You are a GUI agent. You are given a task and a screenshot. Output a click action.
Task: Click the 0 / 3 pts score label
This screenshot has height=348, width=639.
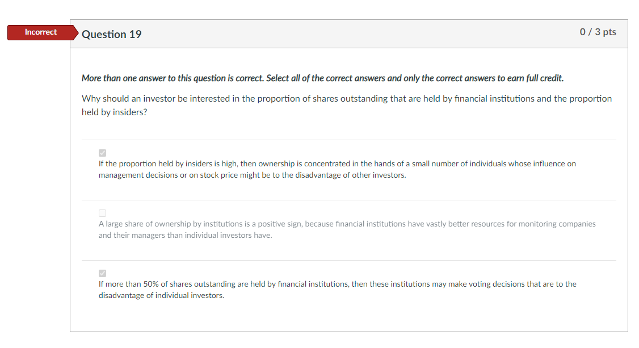click(597, 32)
